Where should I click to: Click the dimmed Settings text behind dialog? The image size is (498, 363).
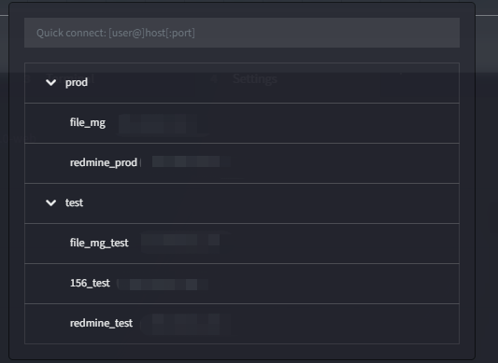pos(255,78)
